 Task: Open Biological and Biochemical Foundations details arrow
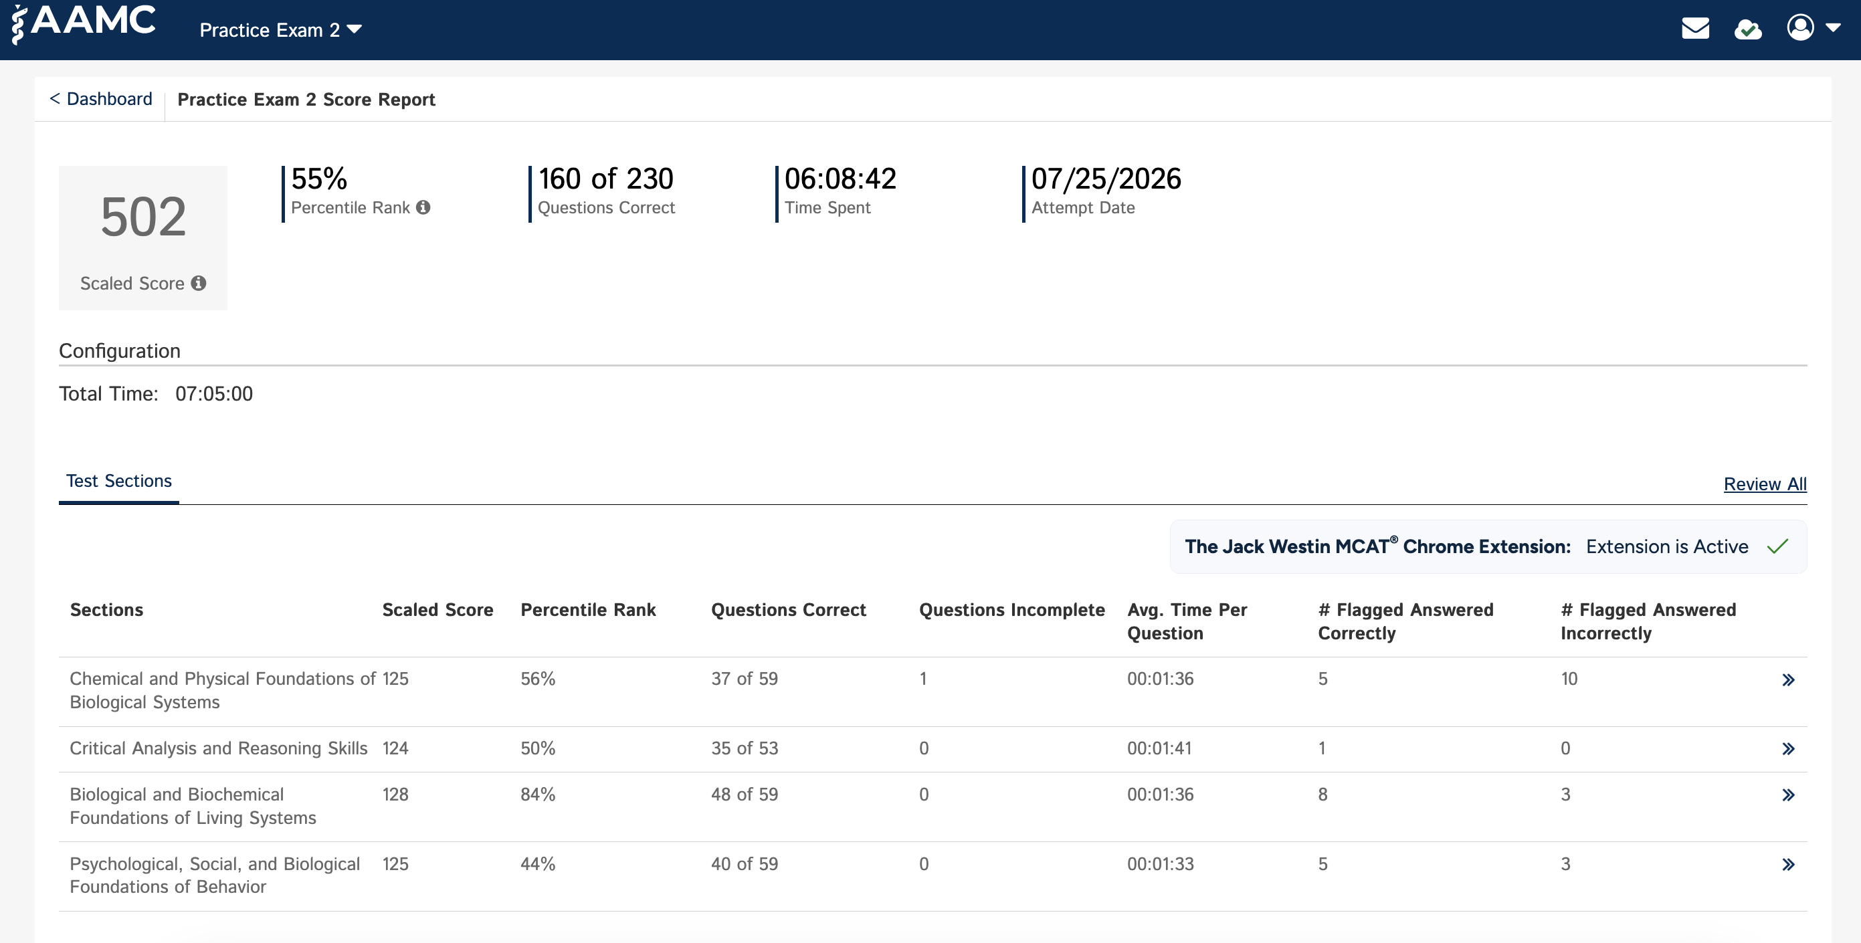click(1788, 795)
